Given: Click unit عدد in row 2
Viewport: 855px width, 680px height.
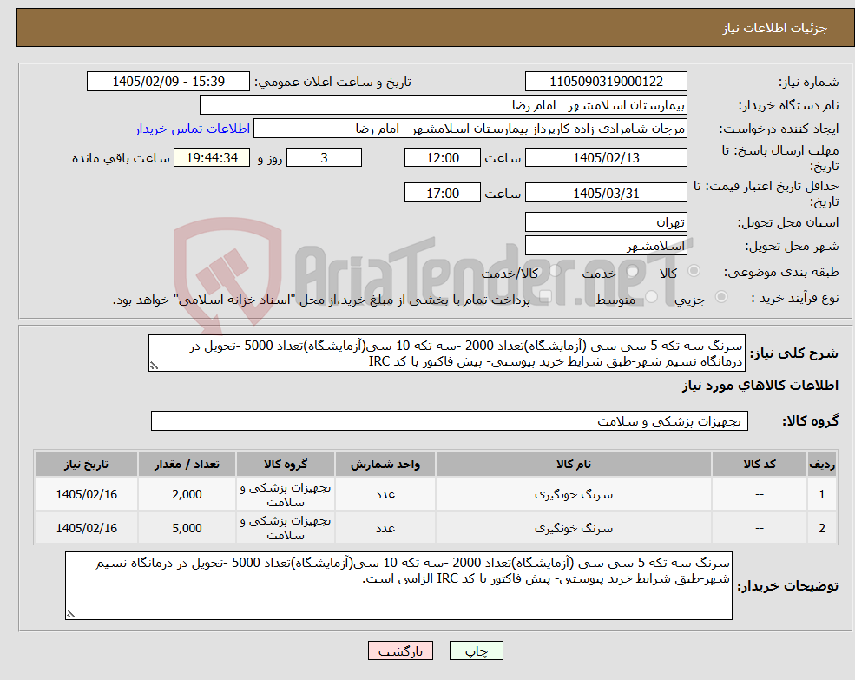Looking at the screenshot, I should (x=385, y=528).
